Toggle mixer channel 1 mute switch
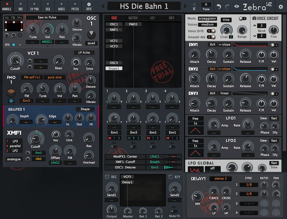This screenshot has width=287, height=219. (114, 147)
